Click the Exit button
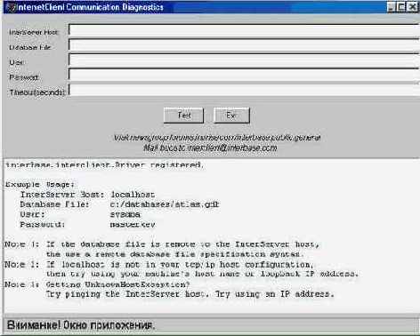The image size is (420, 336). tap(231, 116)
